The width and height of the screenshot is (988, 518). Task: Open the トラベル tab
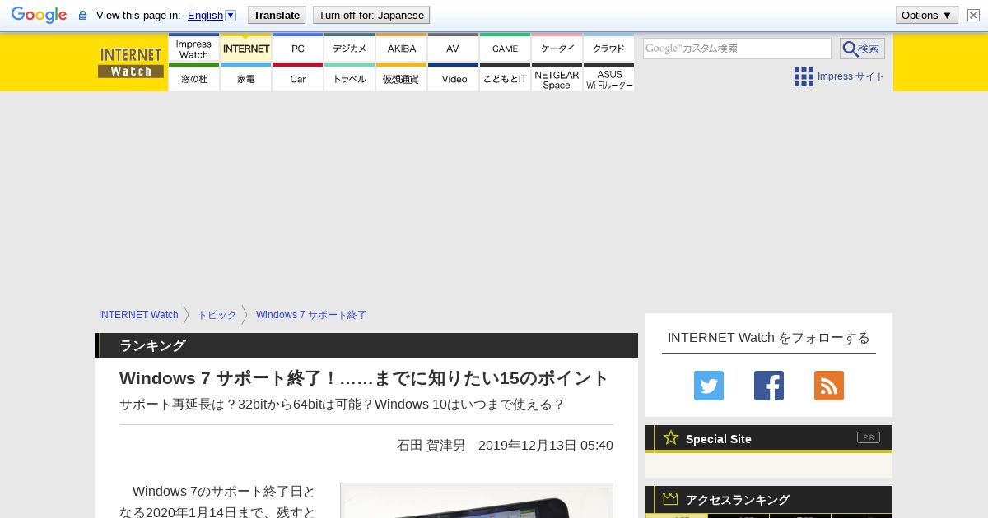pos(349,78)
